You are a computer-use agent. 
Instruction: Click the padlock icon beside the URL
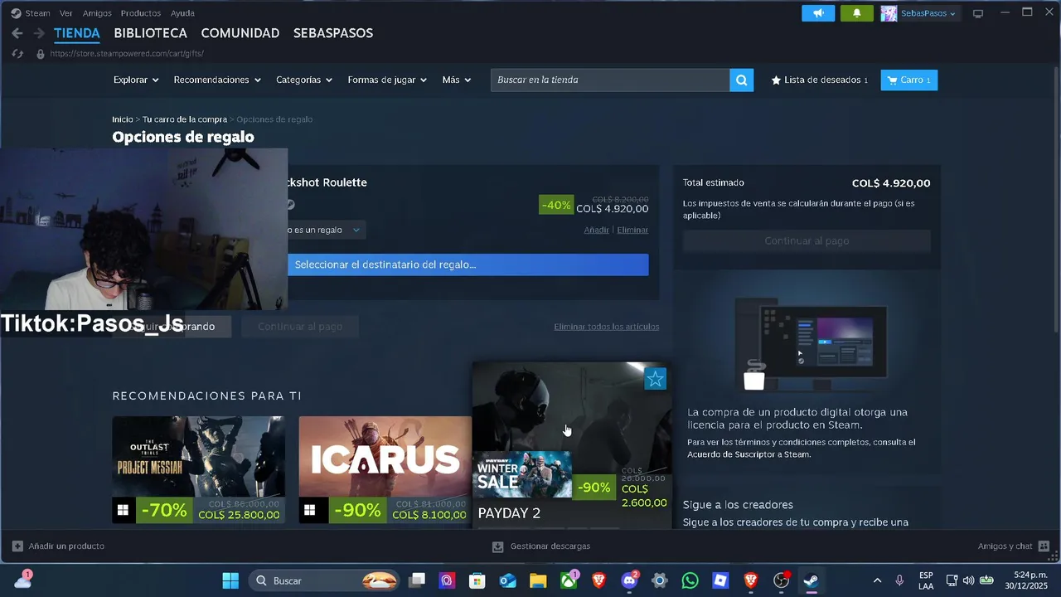[x=40, y=54]
